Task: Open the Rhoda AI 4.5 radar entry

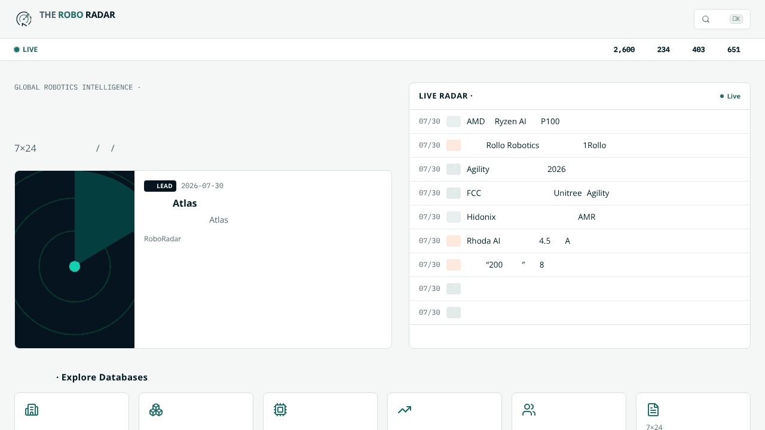Action: pos(580,241)
